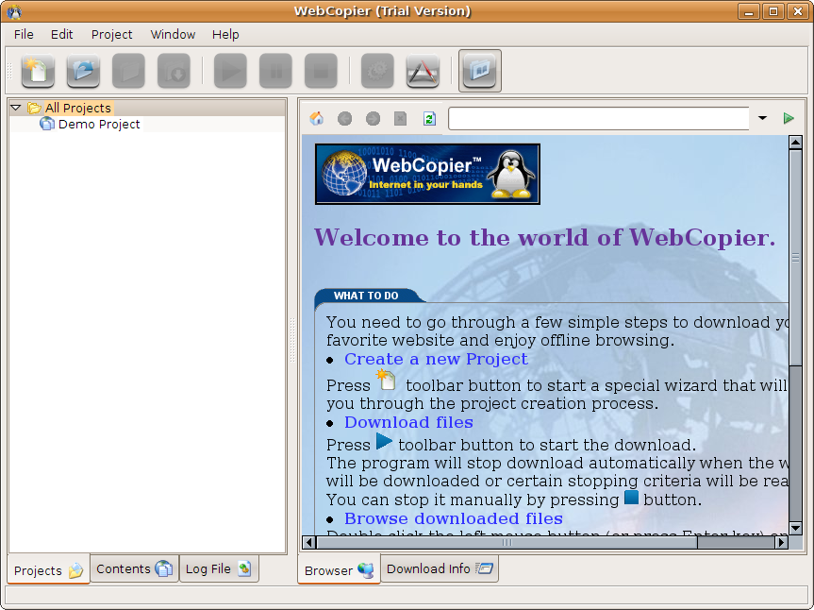Toggle the book browser view toolbar button
The width and height of the screenshot is (814, 610).
tap(480, 71)
